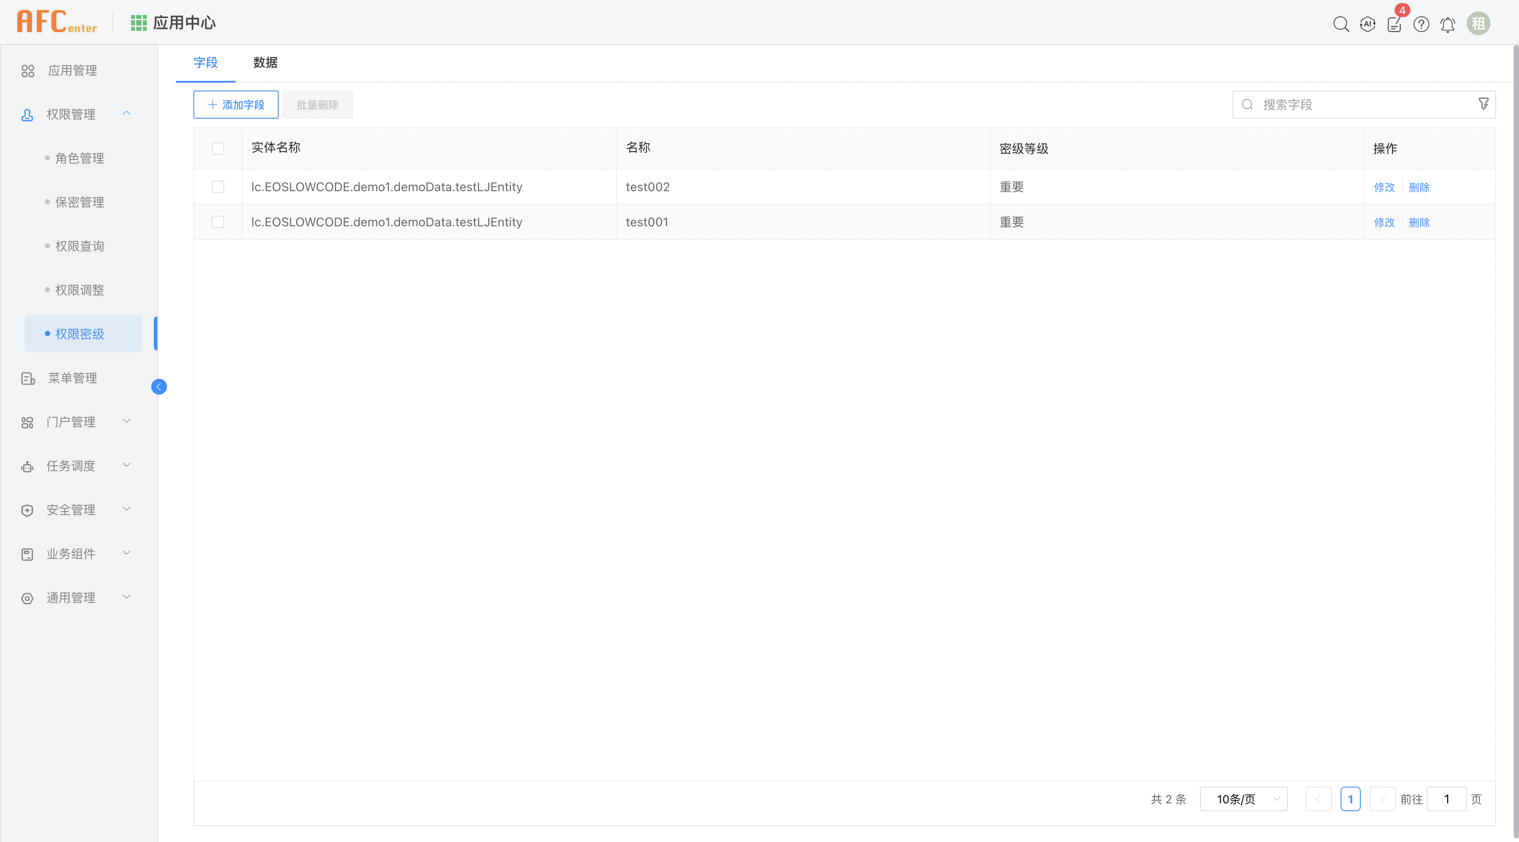Screen dimensions: 1519x842
Task: Check the test001 row checkbox
Action: [x=218, y=221]
